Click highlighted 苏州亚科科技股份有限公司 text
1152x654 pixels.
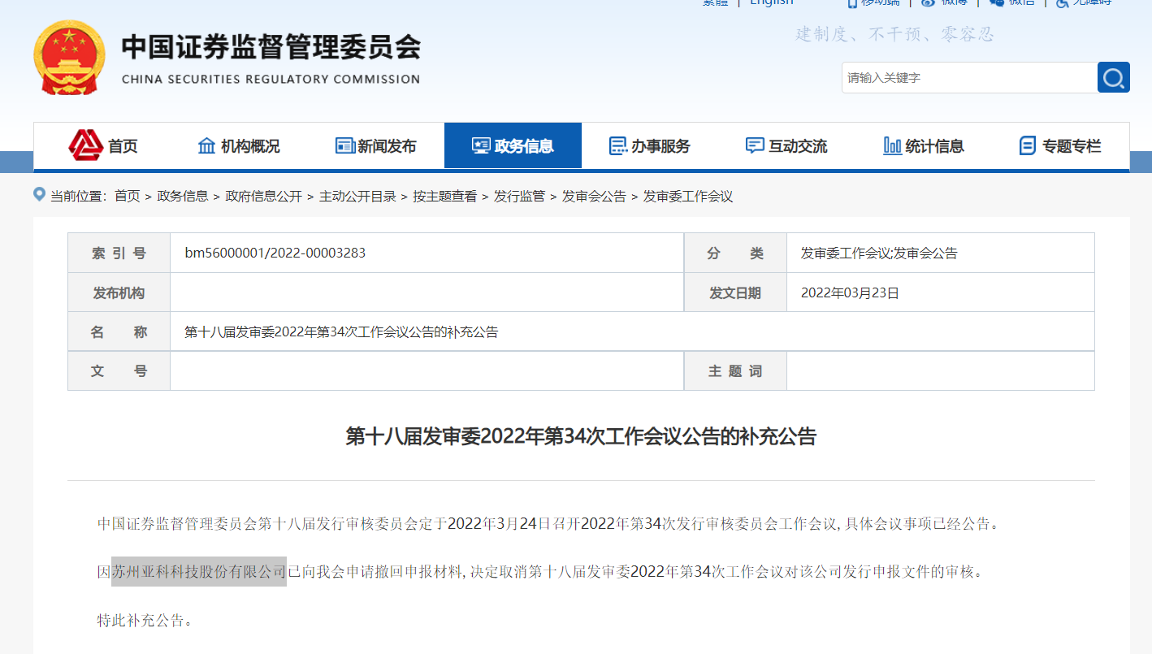click(199, 571)
